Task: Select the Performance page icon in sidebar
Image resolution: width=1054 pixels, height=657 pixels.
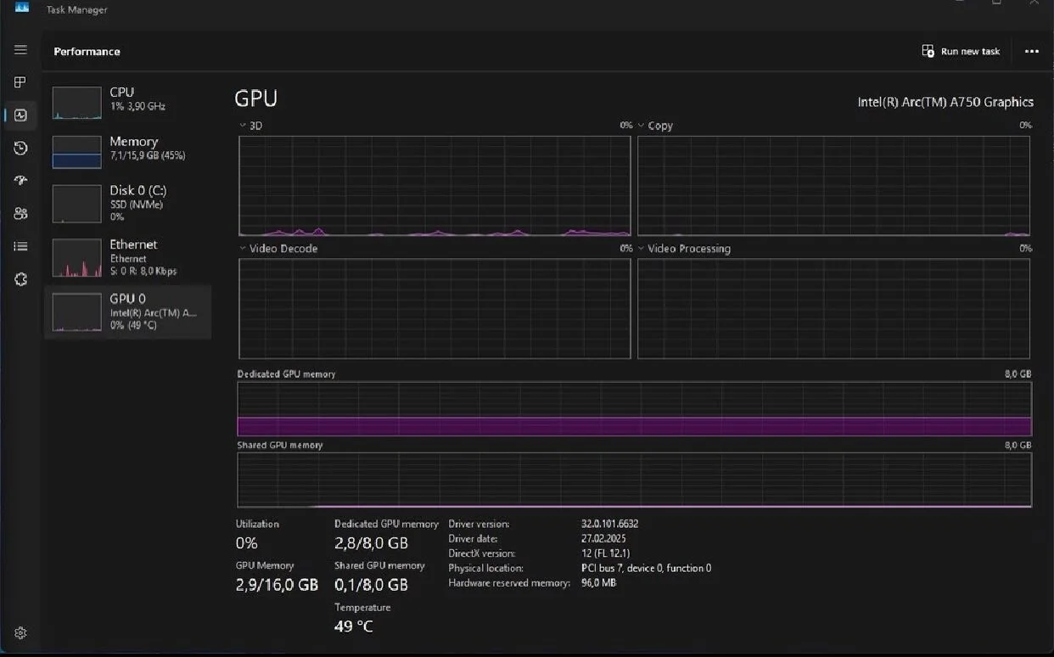Action: (20, 115)
